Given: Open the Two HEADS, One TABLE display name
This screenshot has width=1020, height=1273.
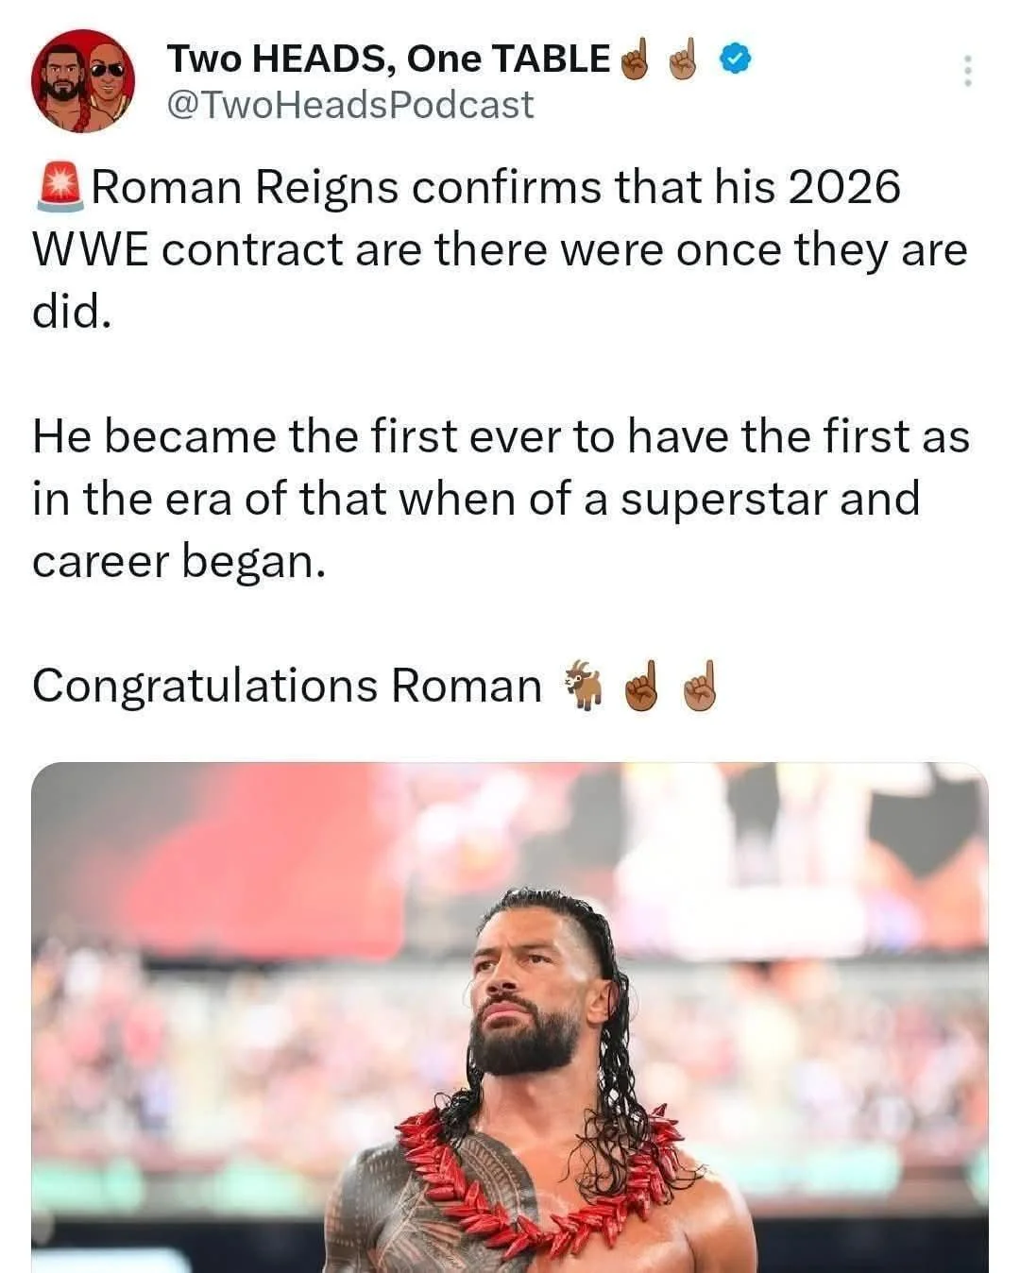Looking at the screenshot, I should [389, 59].
